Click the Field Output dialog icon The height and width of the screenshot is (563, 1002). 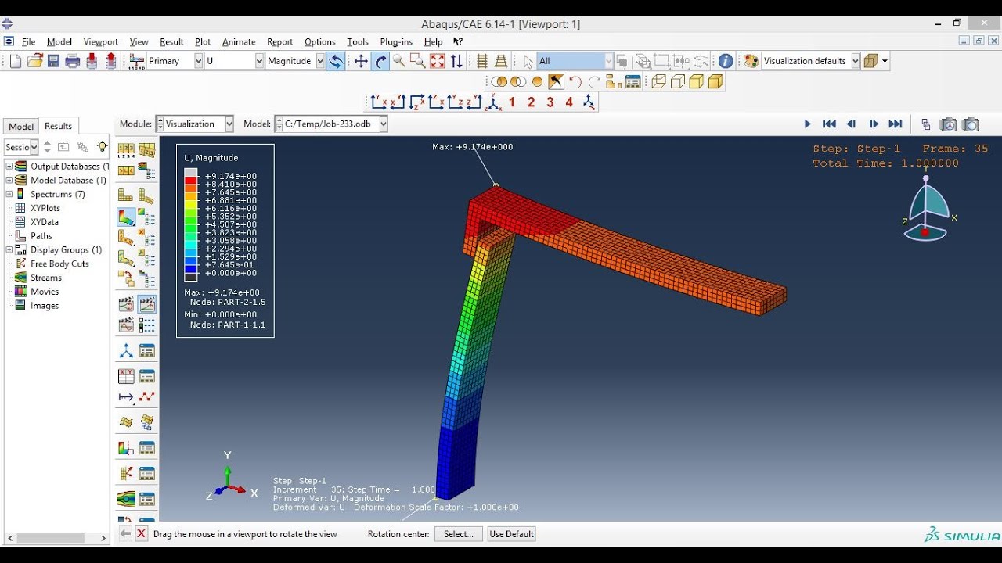(137, 61)
